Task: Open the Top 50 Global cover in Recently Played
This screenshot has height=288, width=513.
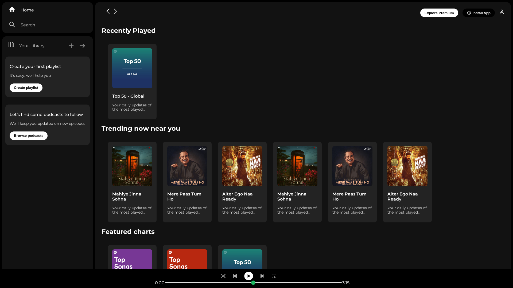Action: click(x=132, y=68)
